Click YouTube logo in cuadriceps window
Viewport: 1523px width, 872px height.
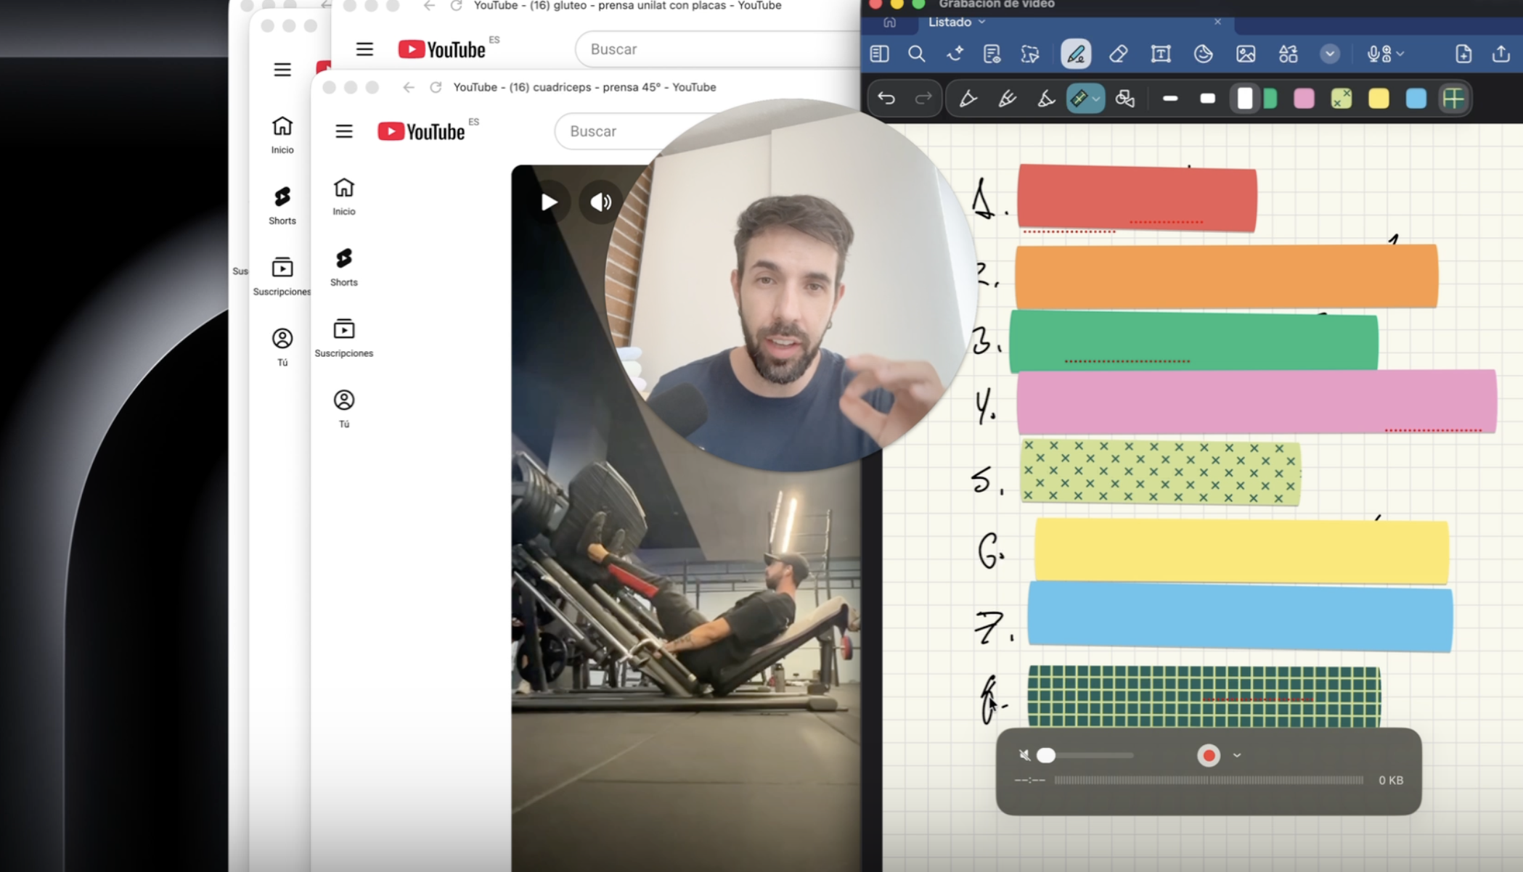421,131
